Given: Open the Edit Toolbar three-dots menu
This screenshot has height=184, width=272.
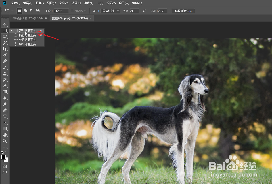Looking at the screenshot, I should pyautogui.click(x=5, y=147).
